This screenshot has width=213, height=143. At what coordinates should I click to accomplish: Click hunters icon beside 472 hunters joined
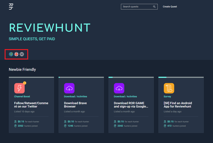(x=165, y=126)
